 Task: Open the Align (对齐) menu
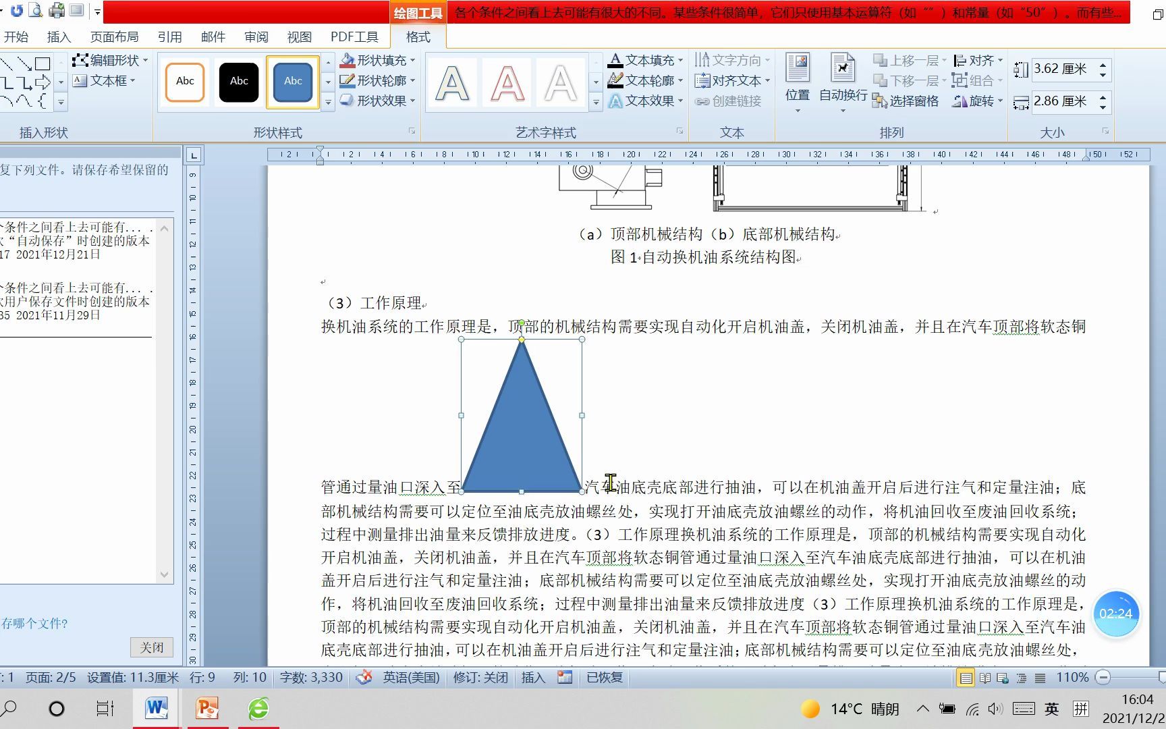(x=978, y=60)
